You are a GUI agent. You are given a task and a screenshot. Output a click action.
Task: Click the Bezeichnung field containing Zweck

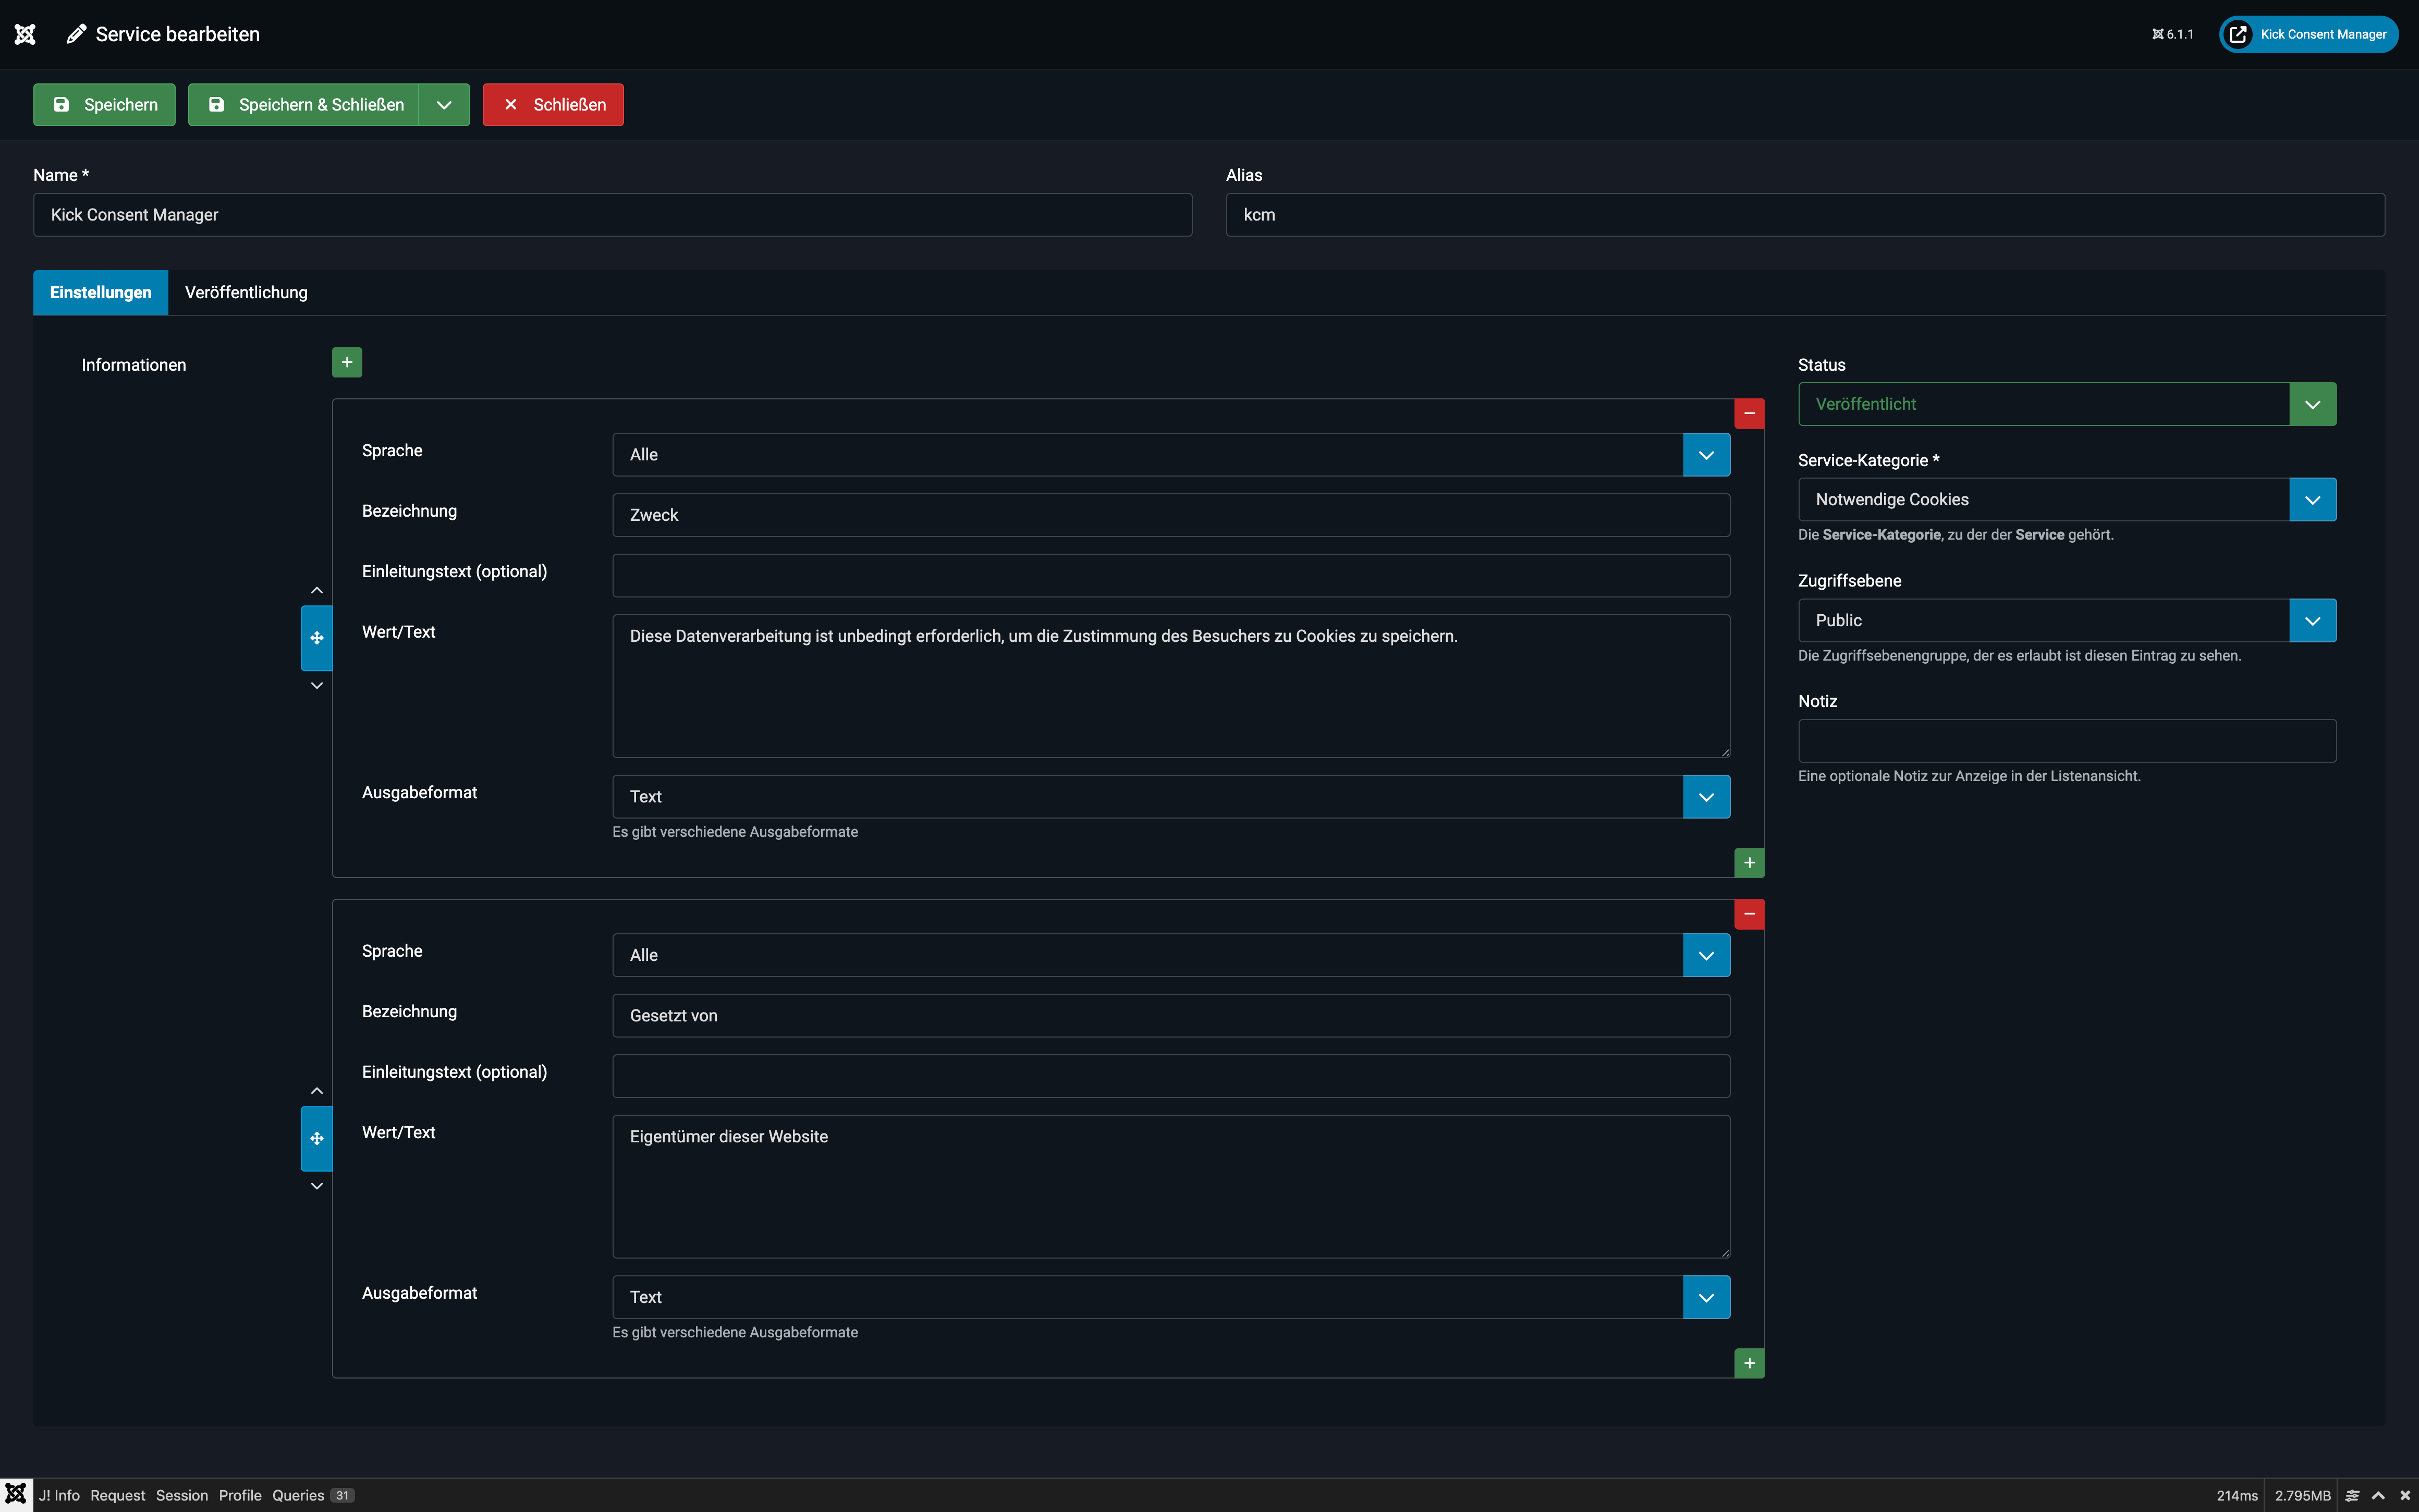coord(1171,515)
